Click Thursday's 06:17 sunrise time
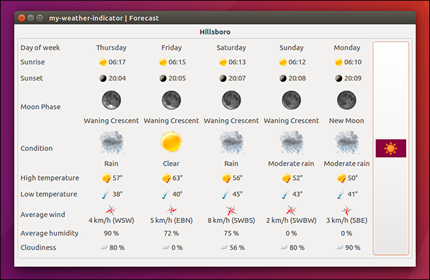Image resolution: width=430 pixels, height=280 pixels. coord(117,62)
